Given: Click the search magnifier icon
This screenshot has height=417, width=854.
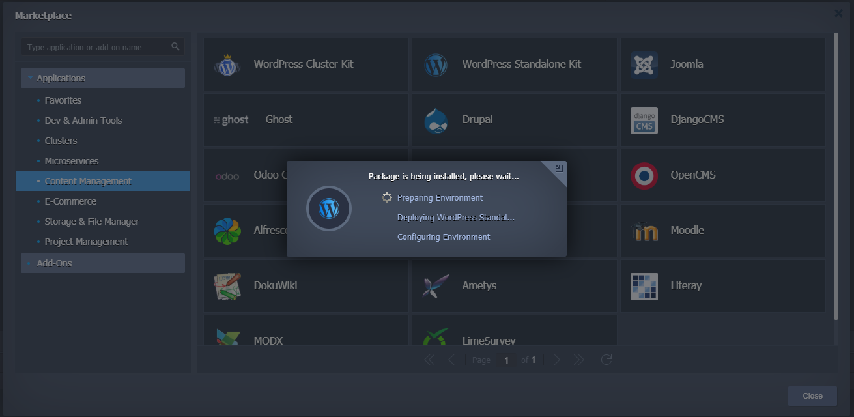Looking at the screenshot, I should click(x=175, y=47).
